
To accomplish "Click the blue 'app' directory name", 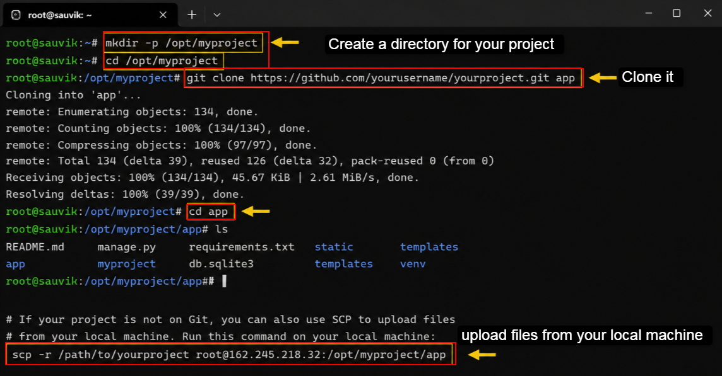I will pos(15,265).
